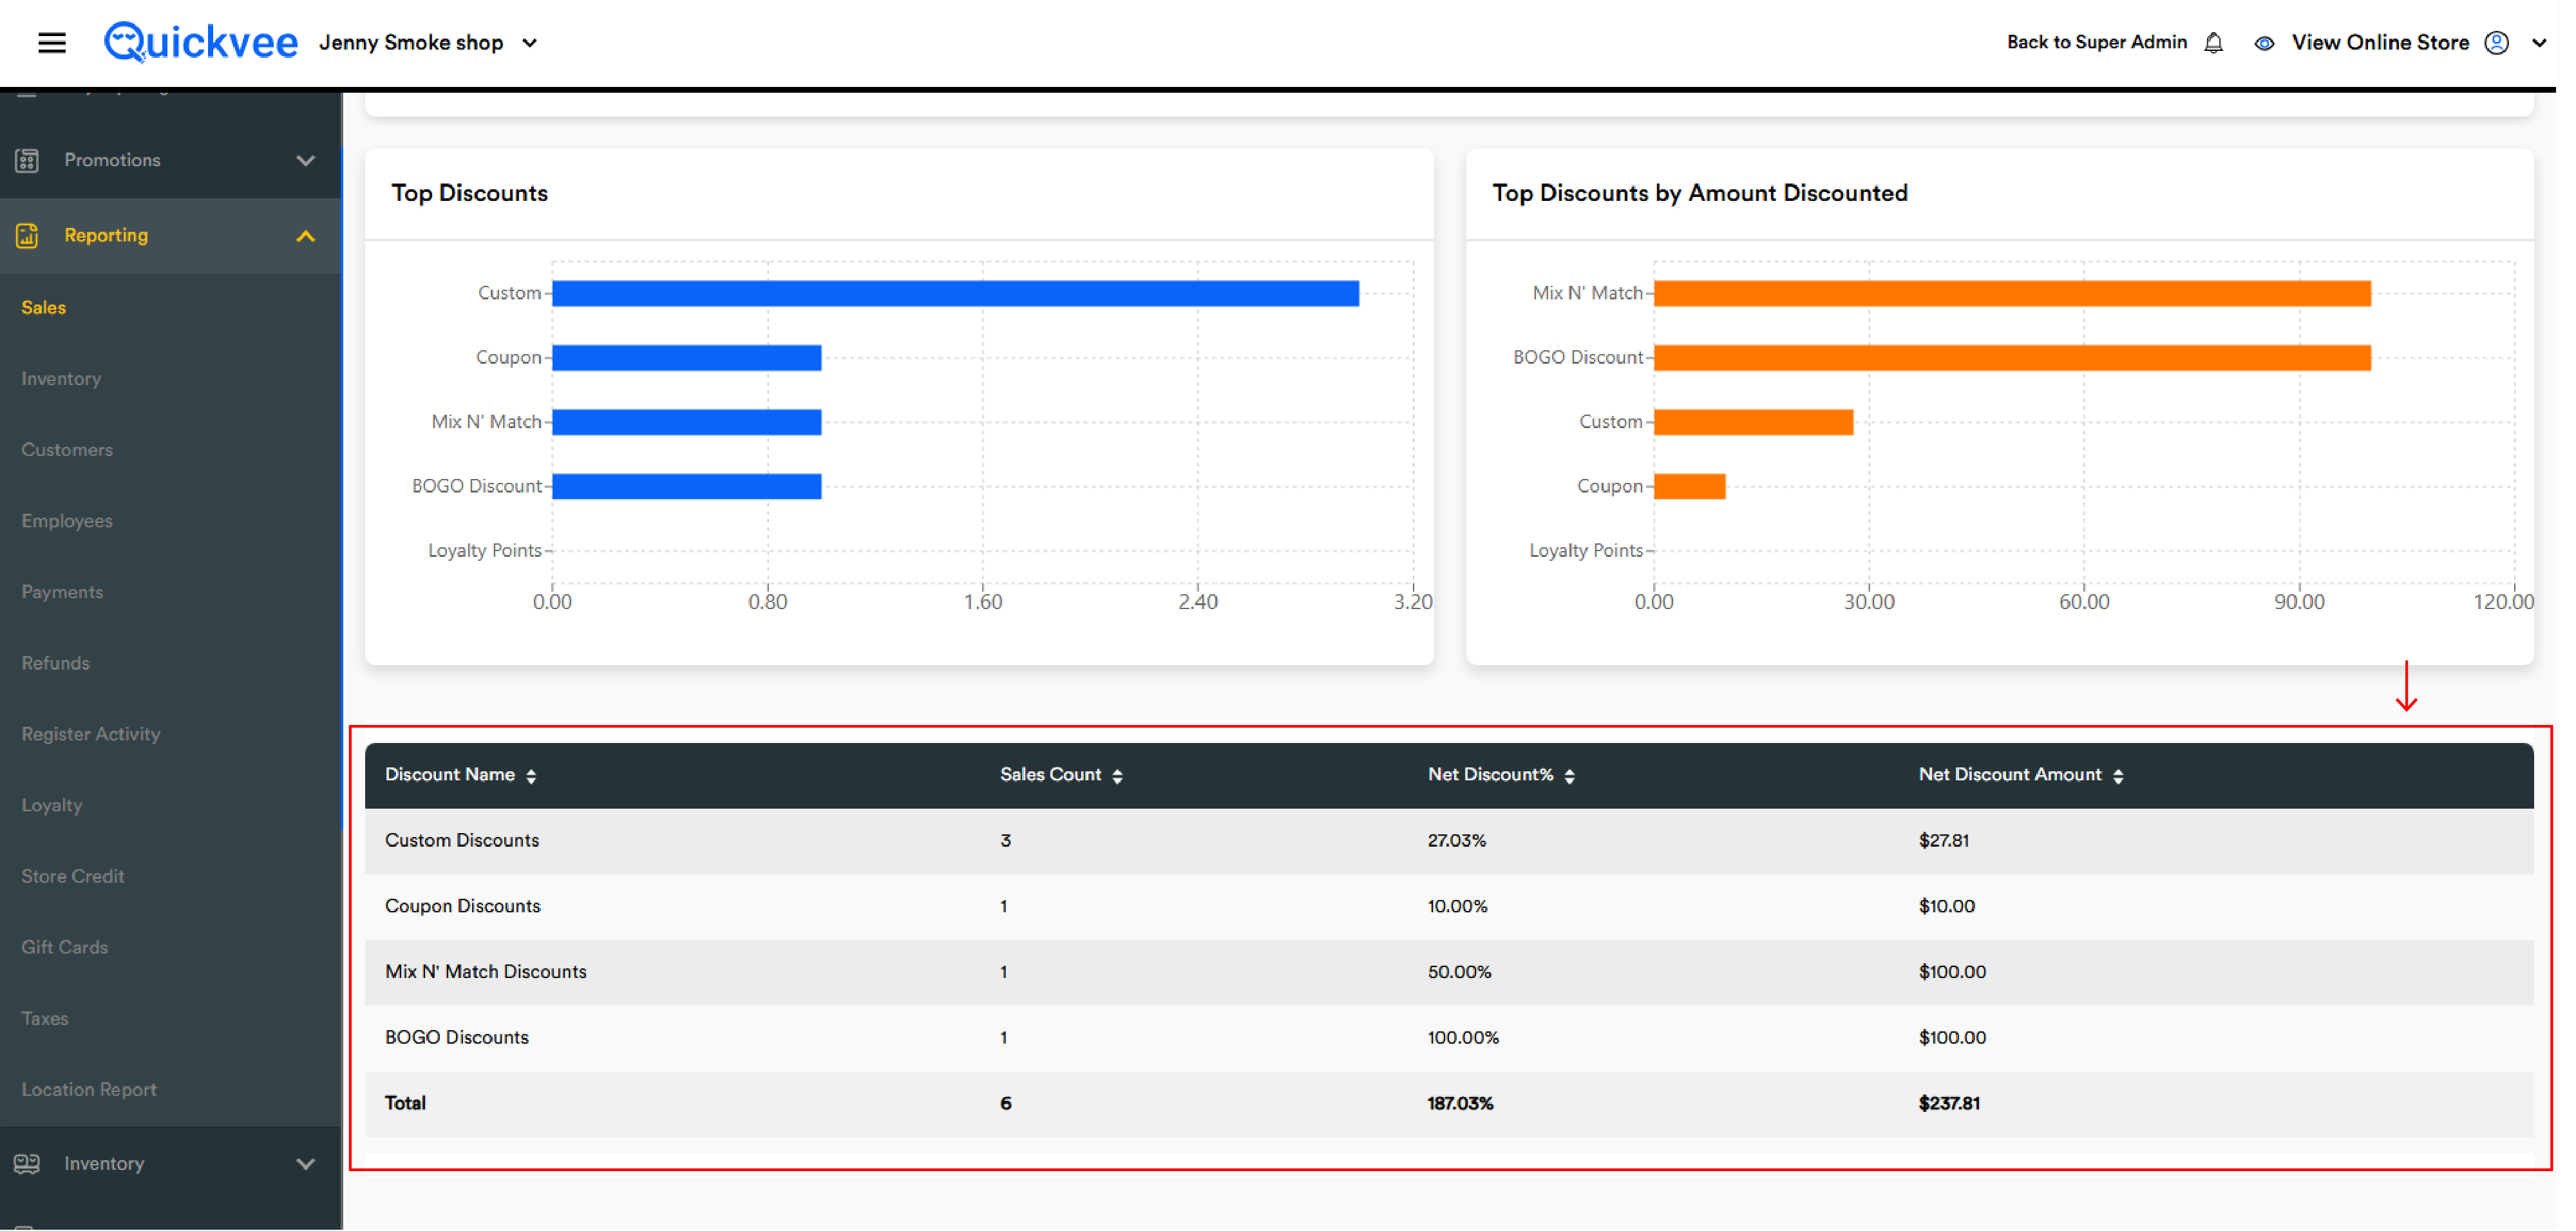Open the Customers report

click(x=67, y=449)
